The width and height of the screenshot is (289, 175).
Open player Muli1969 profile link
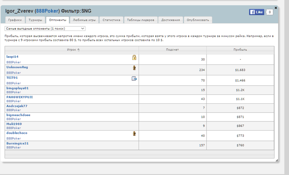tap(14, 124)
